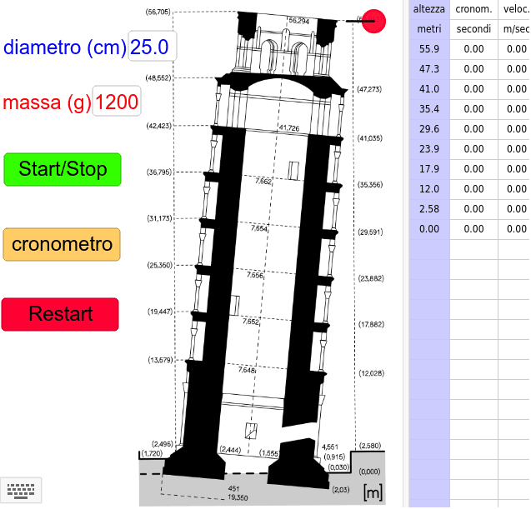The image size is (531, 509).
Task: Click the altezza cell 47.3
Action: pos(429,69)
